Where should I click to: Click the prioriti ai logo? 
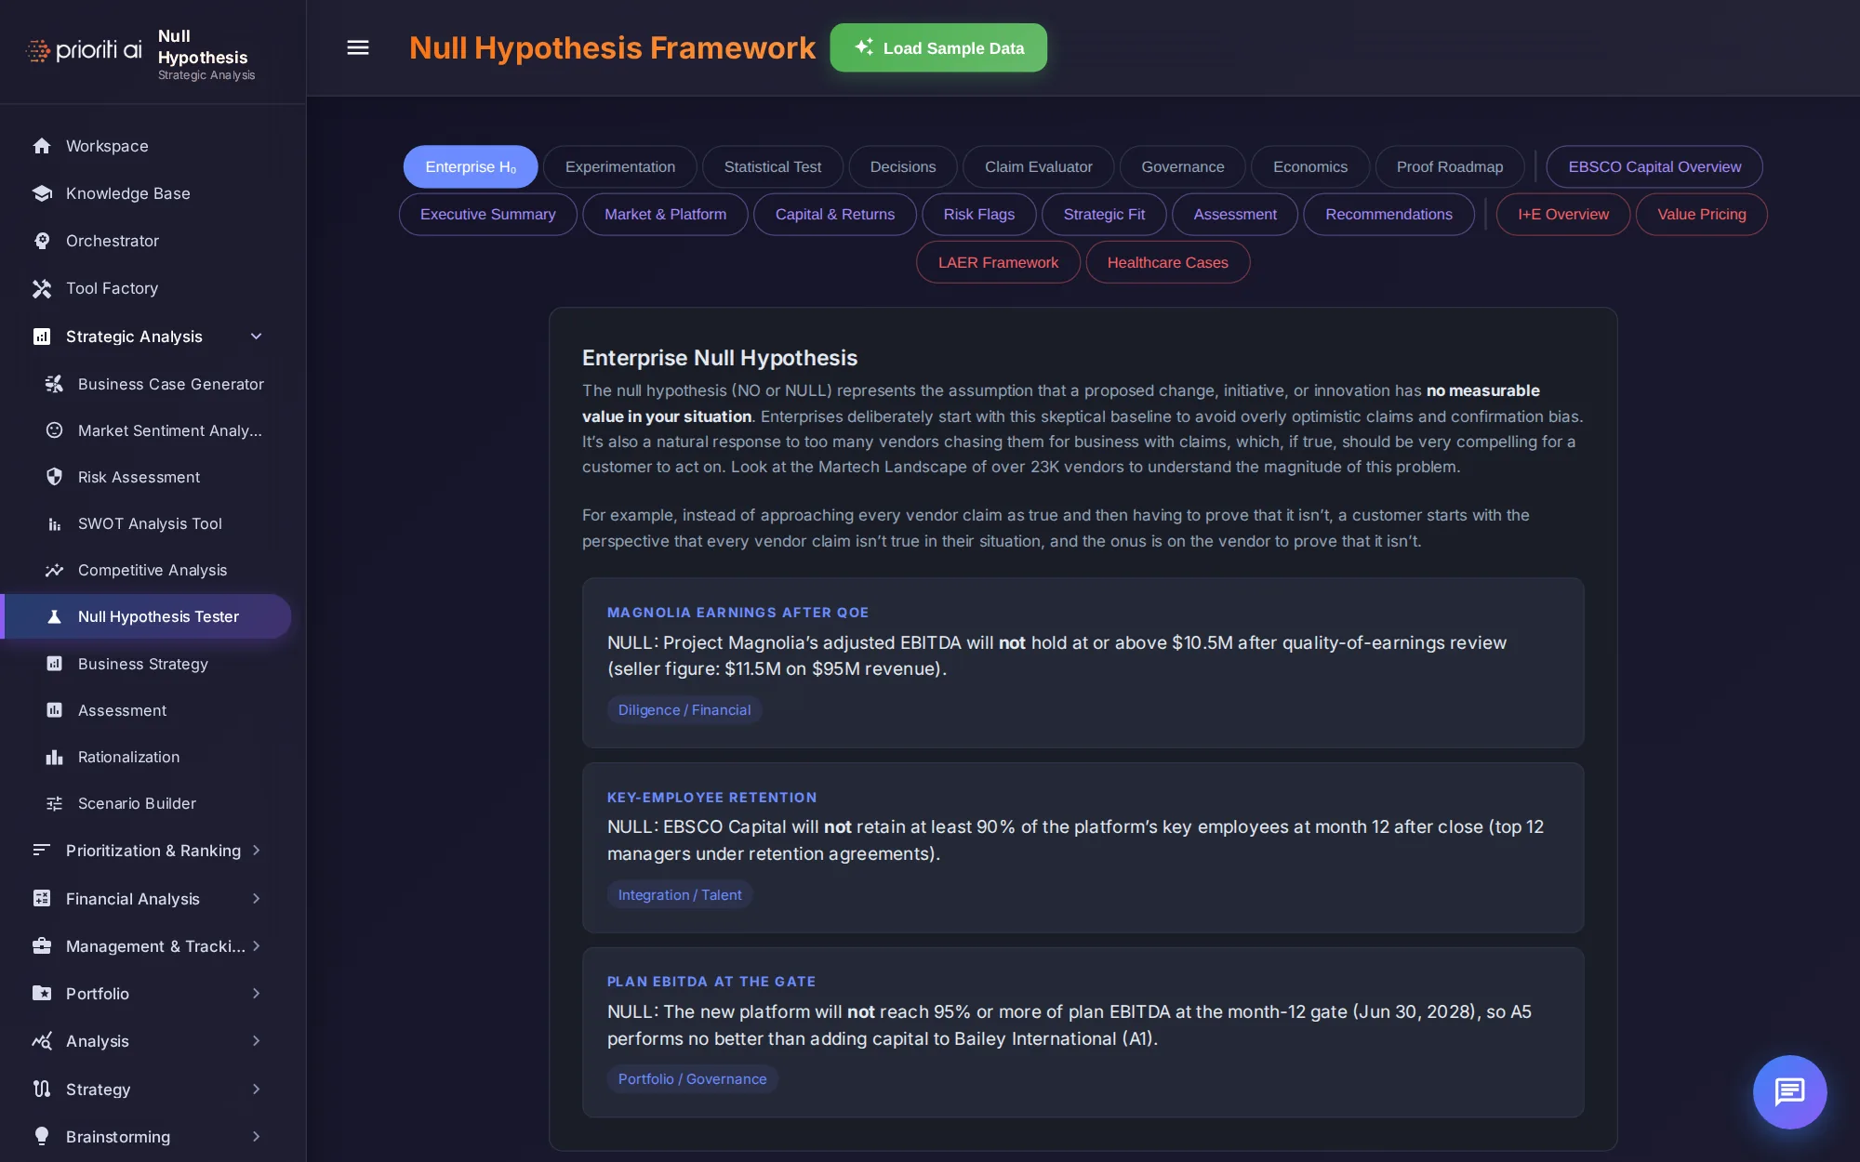point(84,49)
